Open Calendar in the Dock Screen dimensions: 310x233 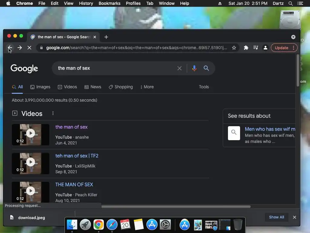click(125, 225)
